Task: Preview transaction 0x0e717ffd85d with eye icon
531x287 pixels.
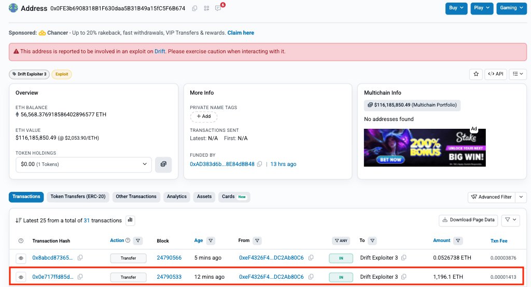Action: pos(21,277)
